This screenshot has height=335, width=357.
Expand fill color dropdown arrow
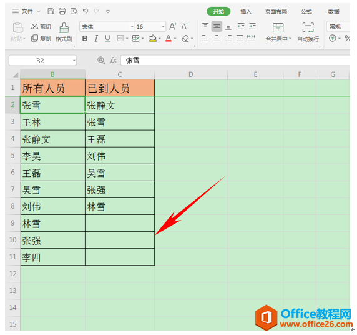pyautogui.click(x=159, y=39)
